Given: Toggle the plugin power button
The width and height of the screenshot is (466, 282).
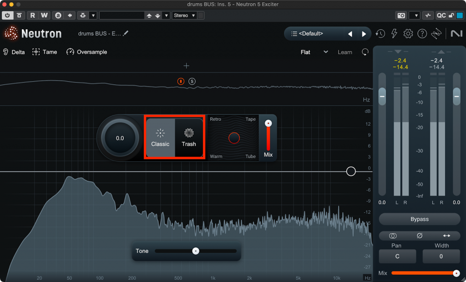Looking at the screenshot, I should (7, 15).
